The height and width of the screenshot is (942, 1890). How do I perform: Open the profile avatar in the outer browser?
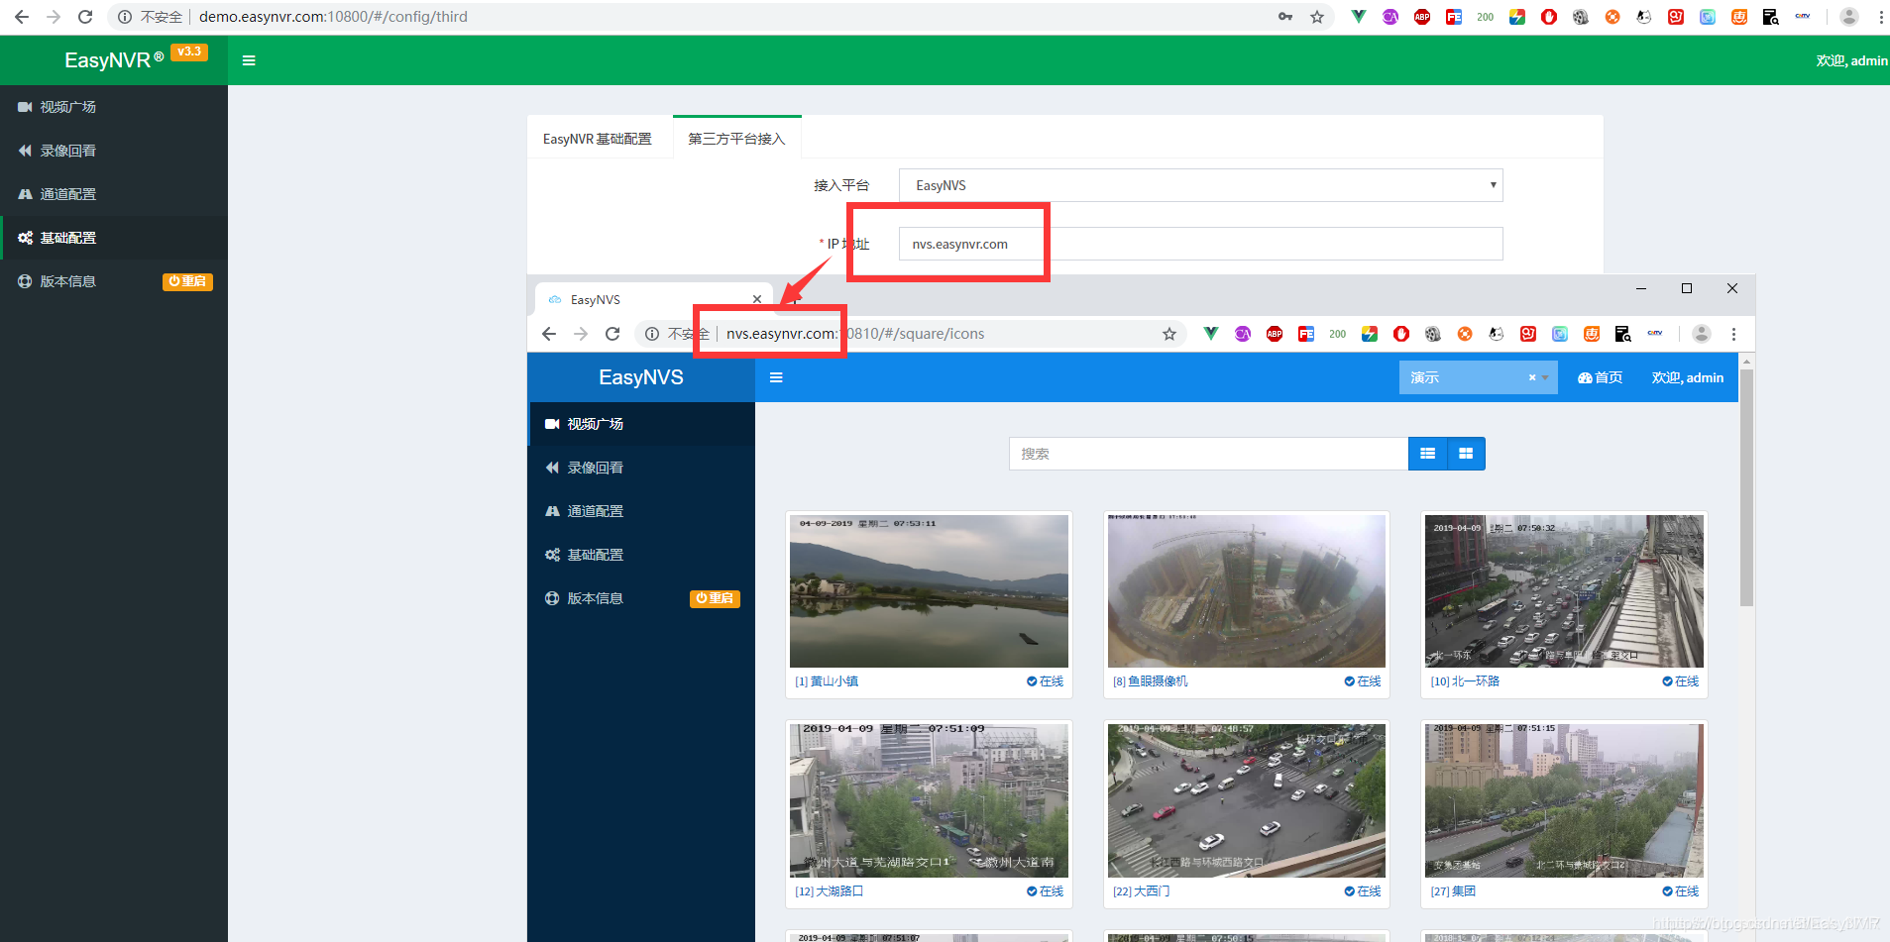point(1849,17)
